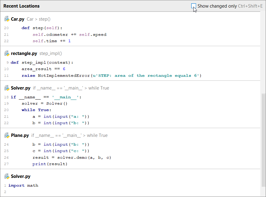This screenshot has height=197, width=266.
Task: Select the Solver.py name above import math
Action: click(21, 176)
